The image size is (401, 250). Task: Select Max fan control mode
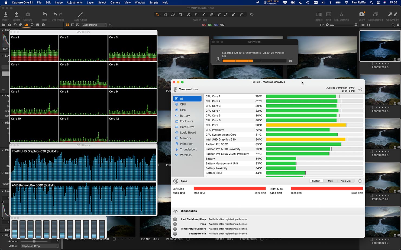pos(330,181)
